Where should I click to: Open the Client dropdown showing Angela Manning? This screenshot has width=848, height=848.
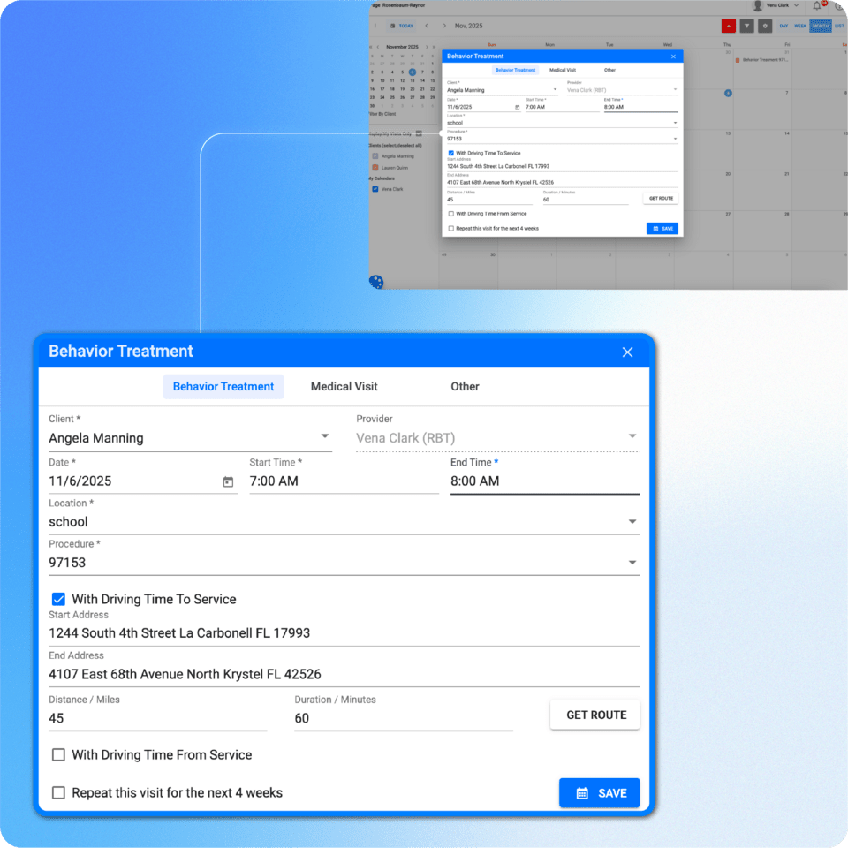coord(325,435)
